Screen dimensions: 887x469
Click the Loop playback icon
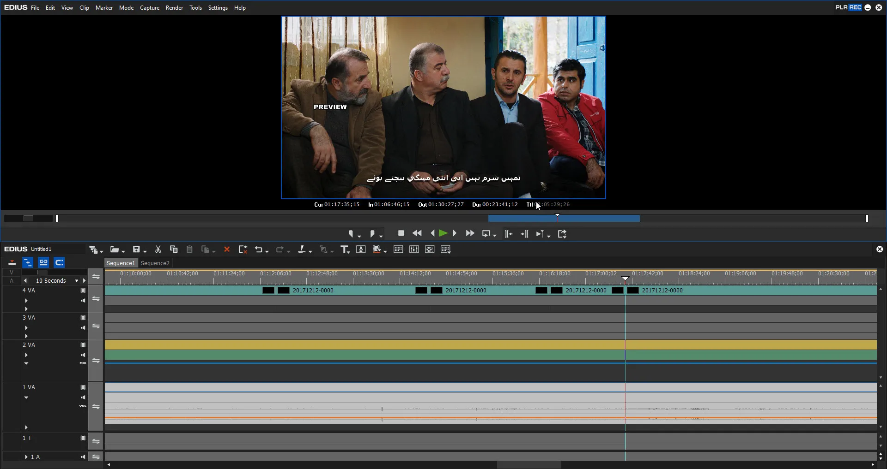[x=486, y=234]
